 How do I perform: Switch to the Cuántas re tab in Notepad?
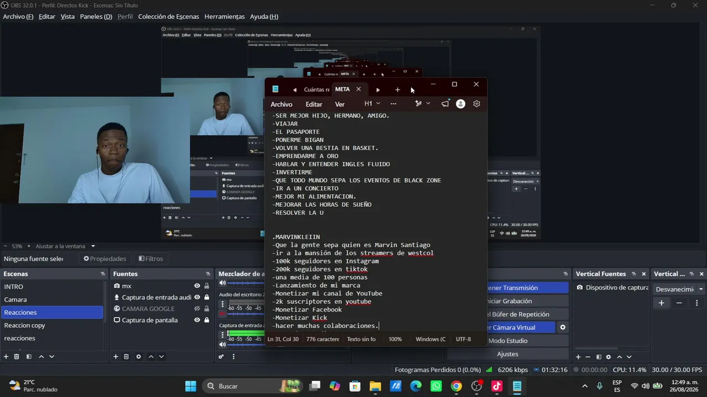[316, 89]
